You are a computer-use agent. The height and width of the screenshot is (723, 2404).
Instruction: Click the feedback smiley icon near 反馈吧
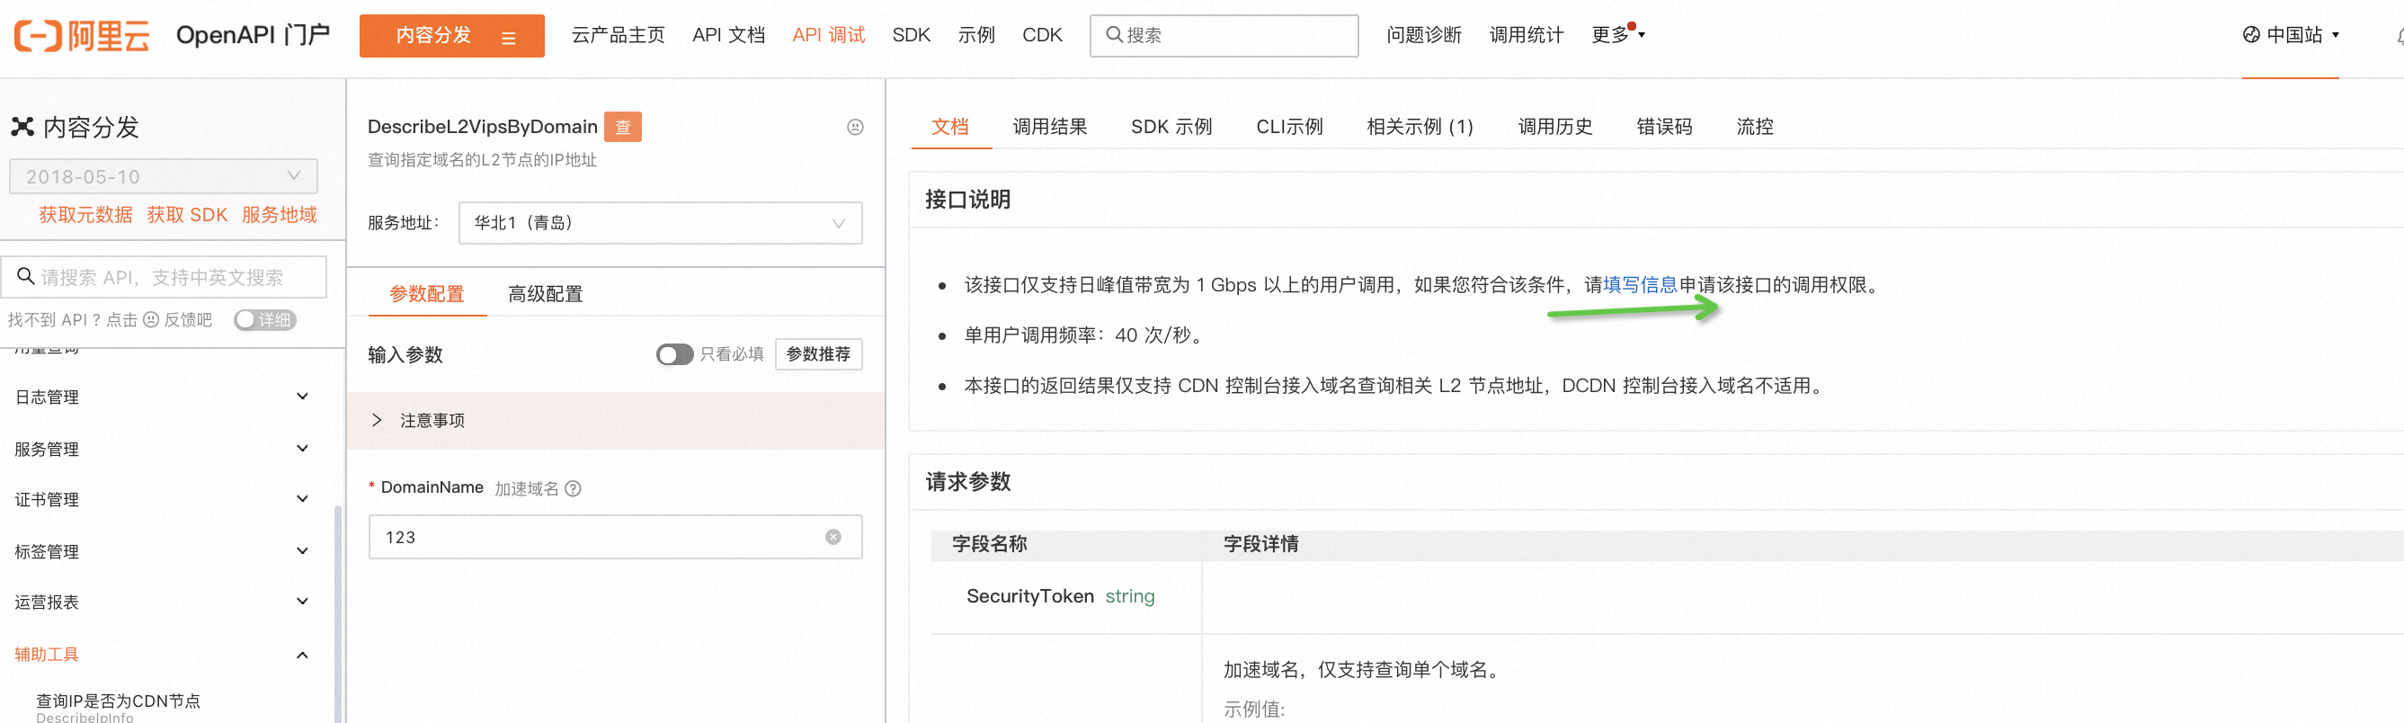pyautogui.click(x=151, y=320)
